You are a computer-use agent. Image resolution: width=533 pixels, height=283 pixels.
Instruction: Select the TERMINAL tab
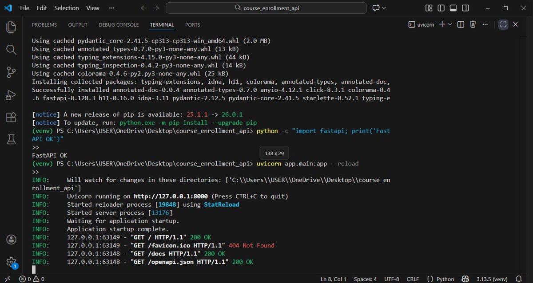coord(162,25)
